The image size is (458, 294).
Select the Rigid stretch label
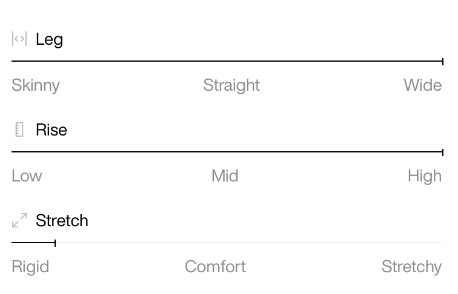30,267
